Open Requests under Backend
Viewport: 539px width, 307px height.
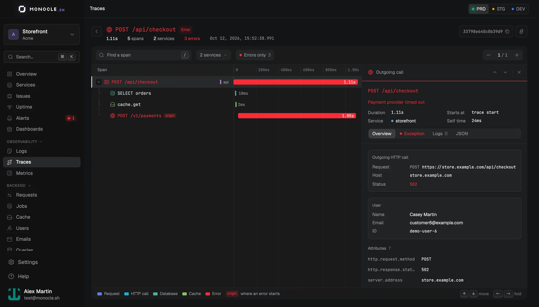(42, 195)
